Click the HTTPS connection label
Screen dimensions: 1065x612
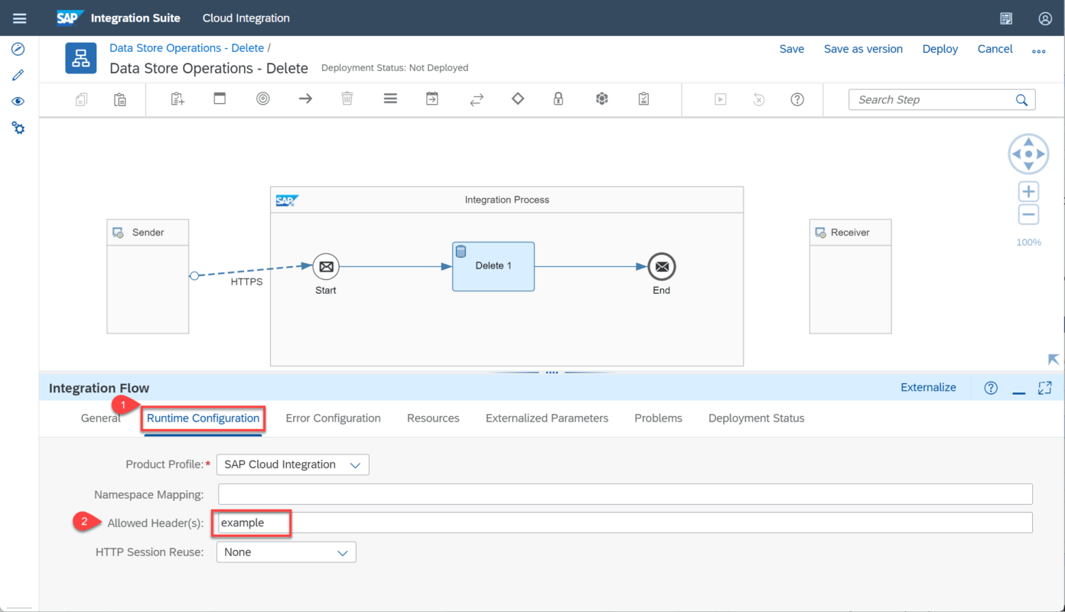point(246,282)
